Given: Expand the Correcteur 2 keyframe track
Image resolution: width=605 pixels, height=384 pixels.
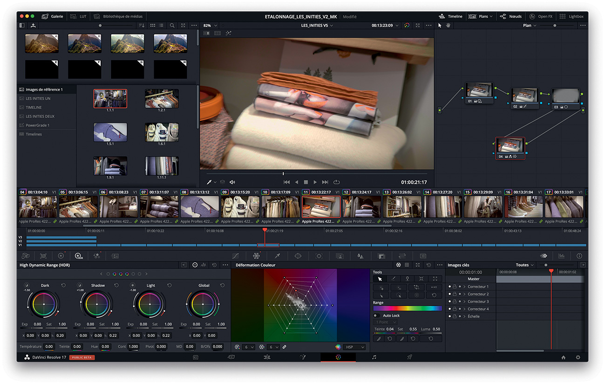Looking at the screenshot, I should click(464, 294).
